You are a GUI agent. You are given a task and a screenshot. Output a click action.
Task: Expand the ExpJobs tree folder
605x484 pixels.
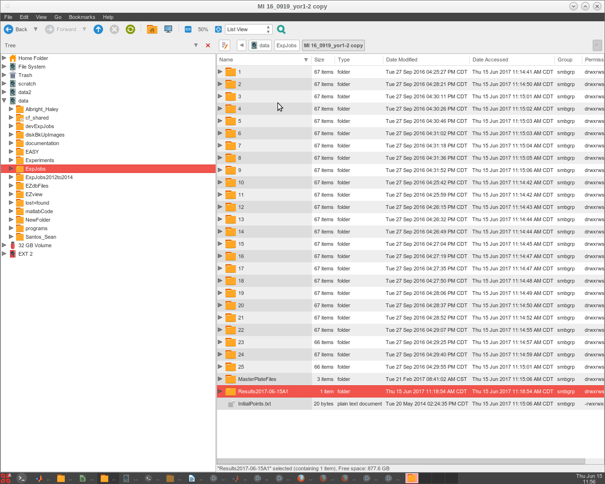(11, 169)
